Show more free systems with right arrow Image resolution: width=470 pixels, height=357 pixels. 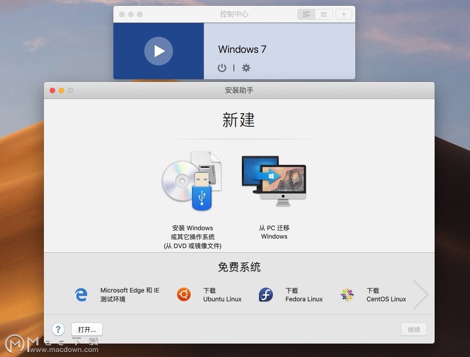point(421,294)
